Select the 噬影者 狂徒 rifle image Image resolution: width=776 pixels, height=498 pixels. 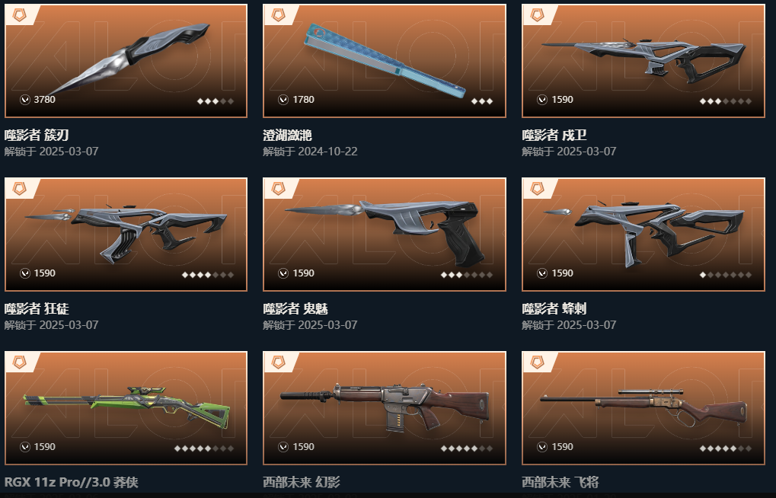pos(126,231)
